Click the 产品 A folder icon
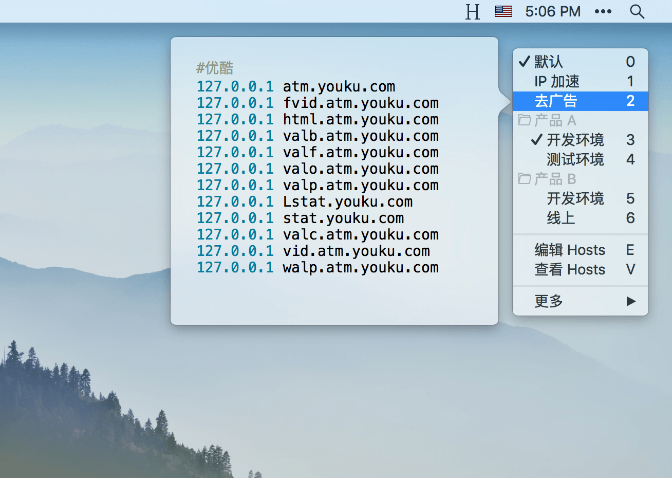 point(525,120)
